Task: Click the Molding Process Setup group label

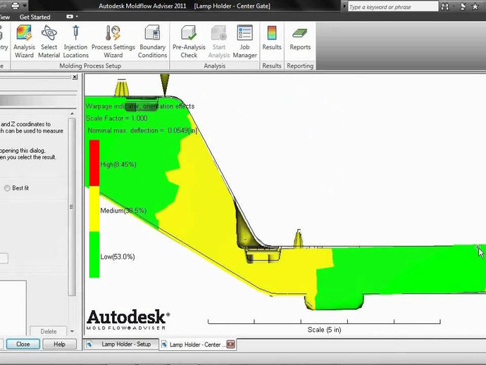Action: [90, 66]
